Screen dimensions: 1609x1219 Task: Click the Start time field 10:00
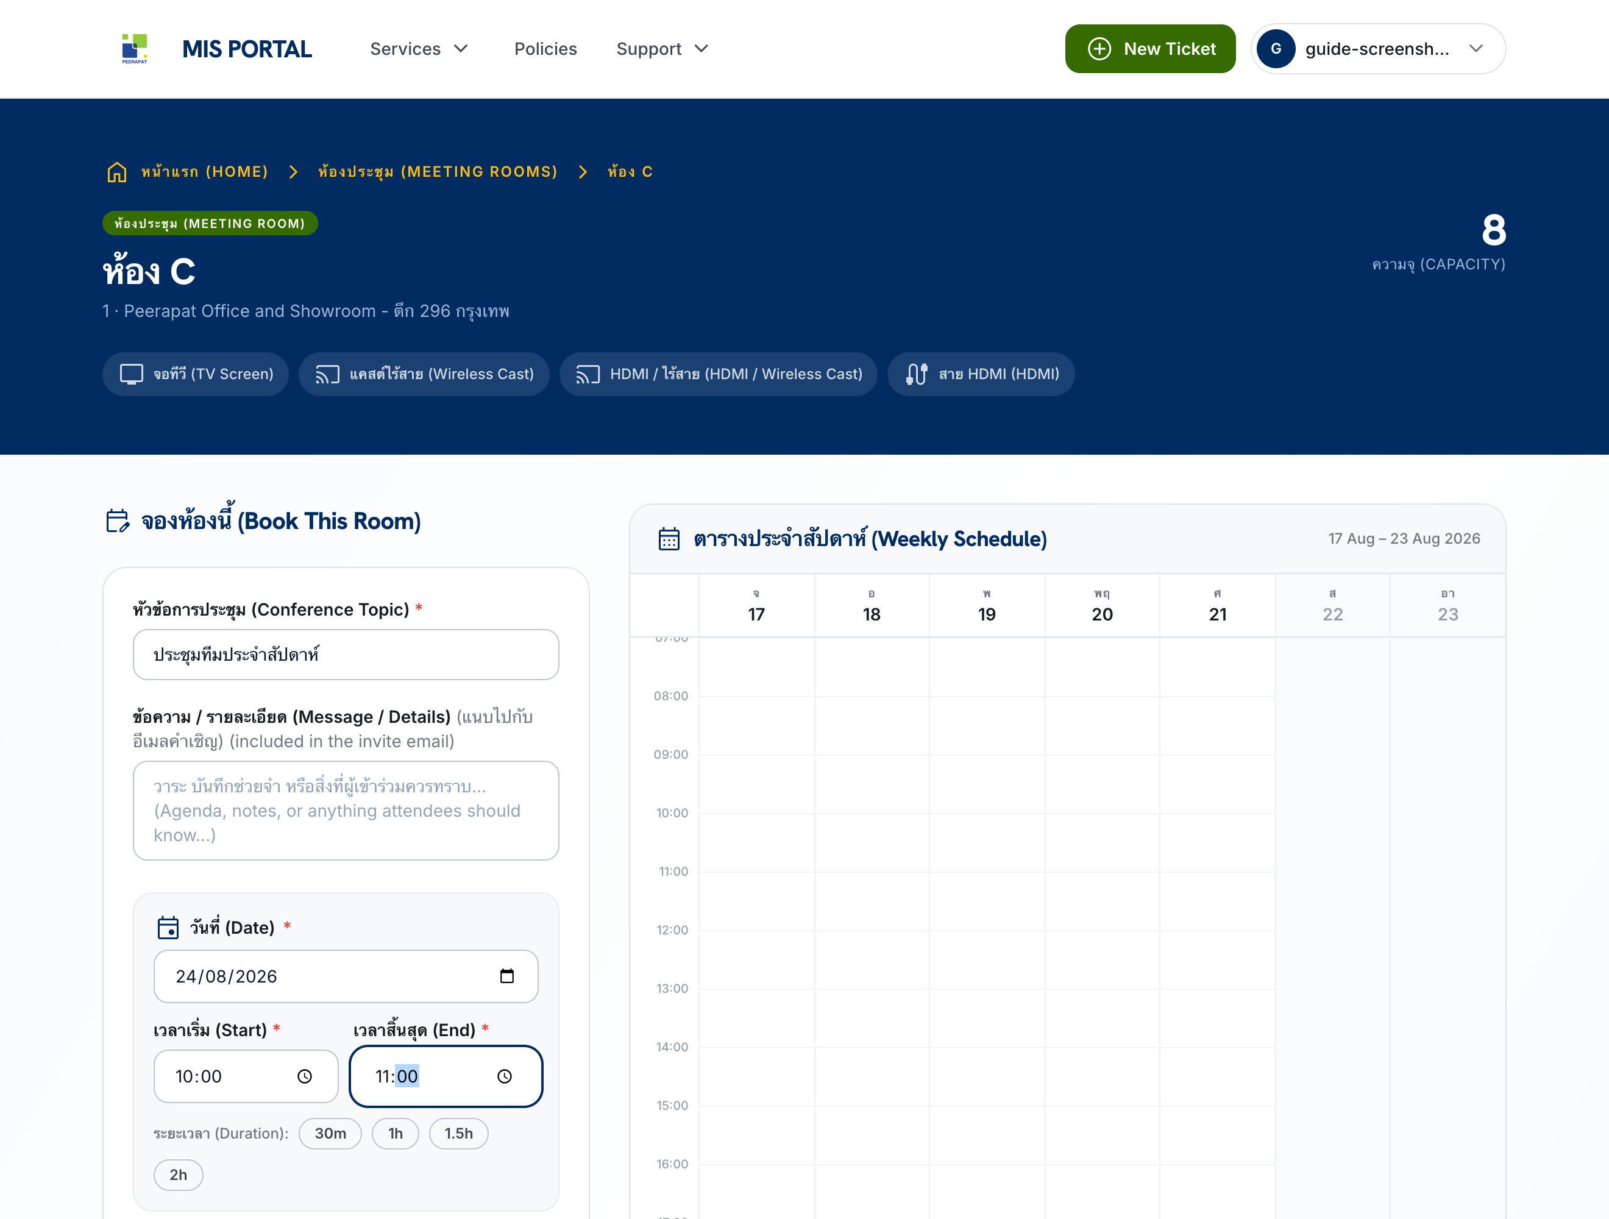click(x=246, y=1076)
